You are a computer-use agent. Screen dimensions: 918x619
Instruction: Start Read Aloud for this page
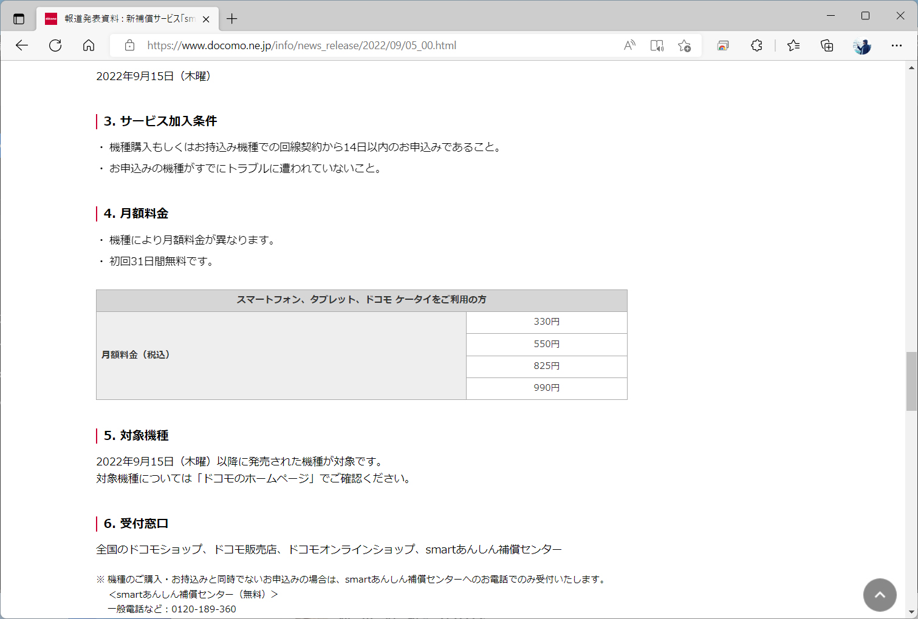[x=629, y=46]
